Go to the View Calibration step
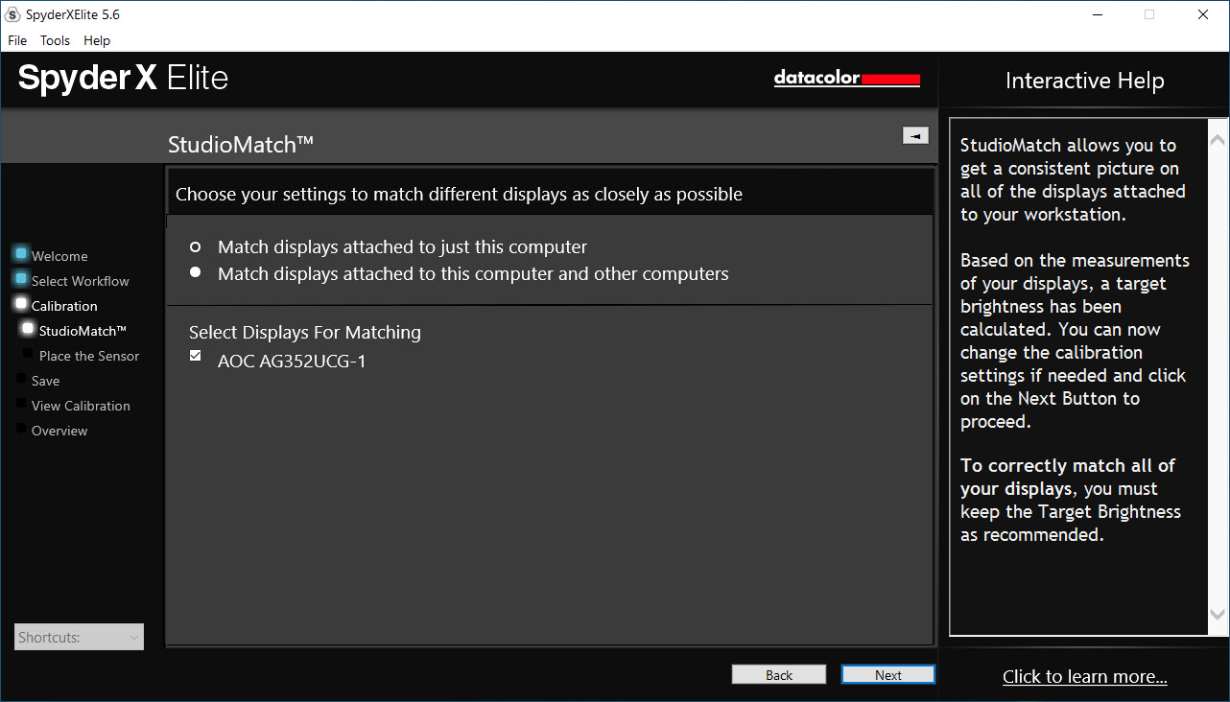This screenshot has height=702, width=1230. click(81, 406)
